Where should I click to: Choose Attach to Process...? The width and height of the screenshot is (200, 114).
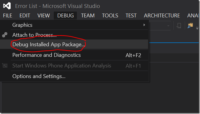(74, 35)
